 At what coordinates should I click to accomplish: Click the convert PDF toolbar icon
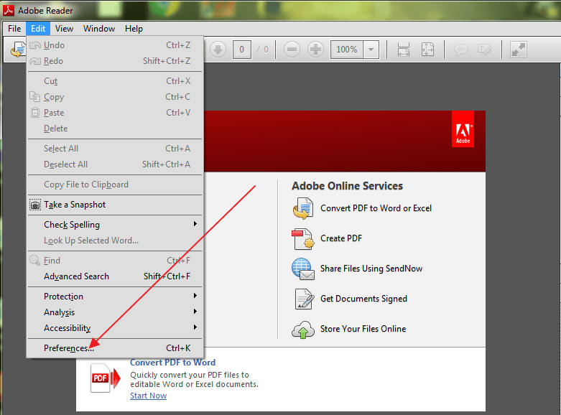(x=18, y=50)
